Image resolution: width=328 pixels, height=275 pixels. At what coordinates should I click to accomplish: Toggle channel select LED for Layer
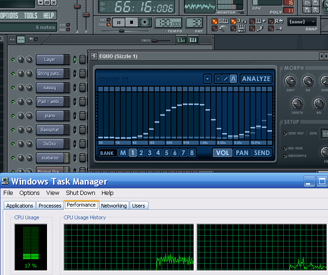75,59
